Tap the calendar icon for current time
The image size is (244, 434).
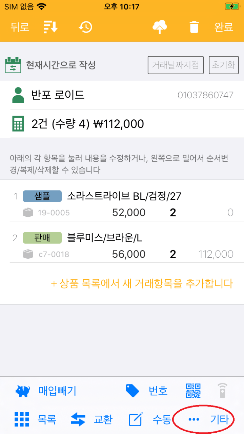pyautogui.click(x=13, y=65)
